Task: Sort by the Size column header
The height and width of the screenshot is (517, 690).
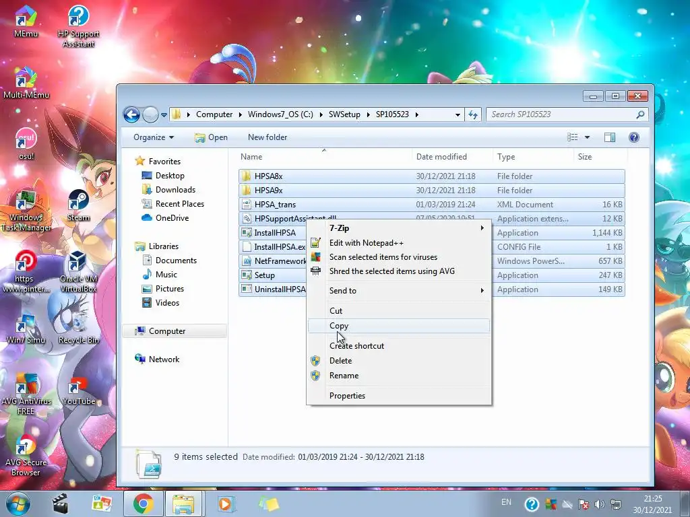Action: point(600,156)
